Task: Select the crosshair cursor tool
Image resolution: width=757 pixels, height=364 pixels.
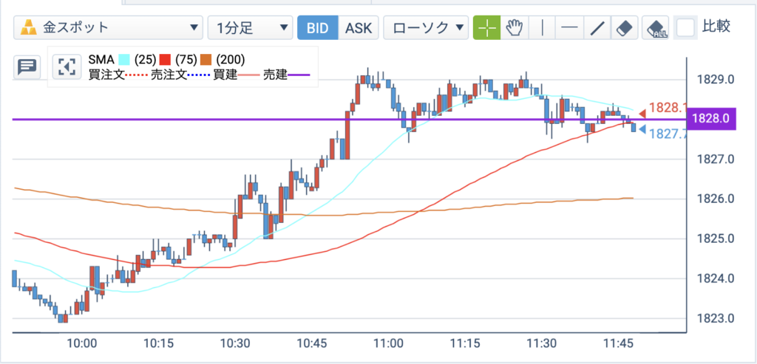Action: point(486,28)
